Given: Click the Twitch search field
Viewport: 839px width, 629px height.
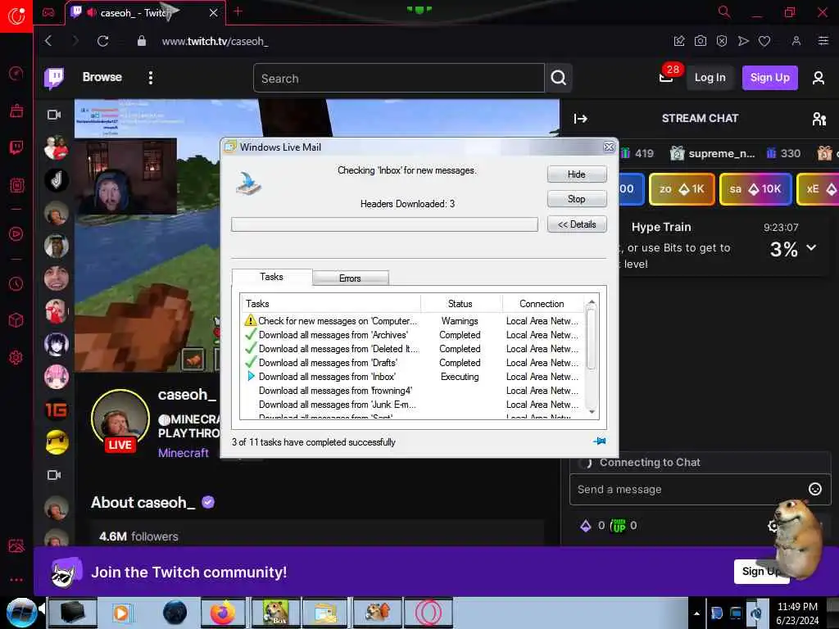Looking at the screenshot, I should 399,78.
